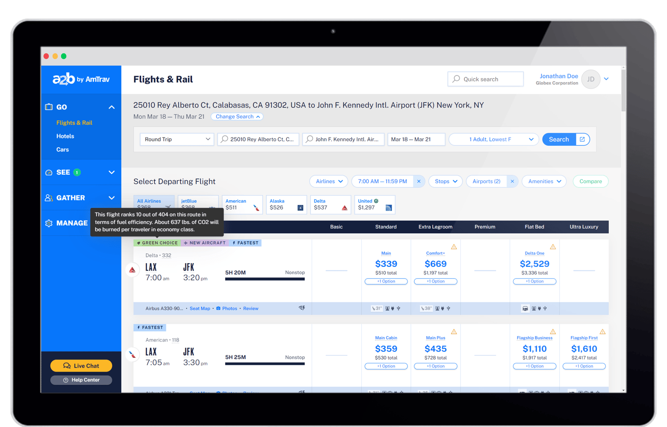The image size is (667, 427).
Task: Click the quick search magnifier icon
Action: [x=456, y=79]
